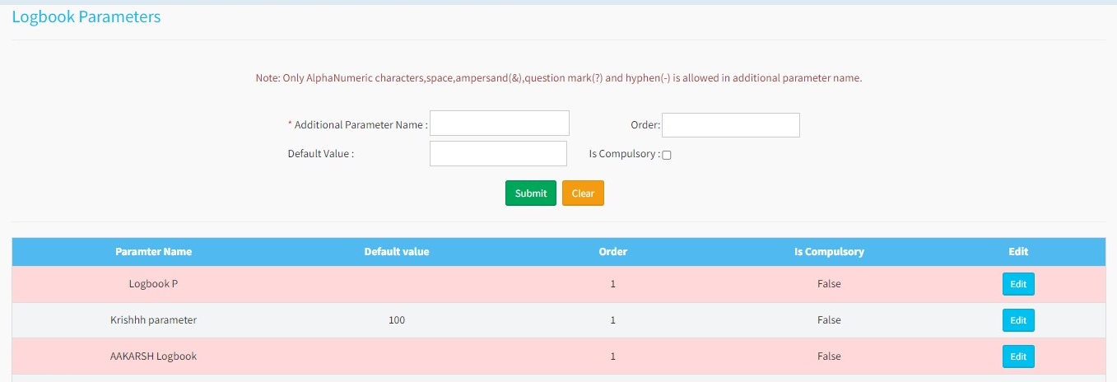The image size is (1117, 382).
Task: Click the orange Clear button
Action: click(583, 193)
